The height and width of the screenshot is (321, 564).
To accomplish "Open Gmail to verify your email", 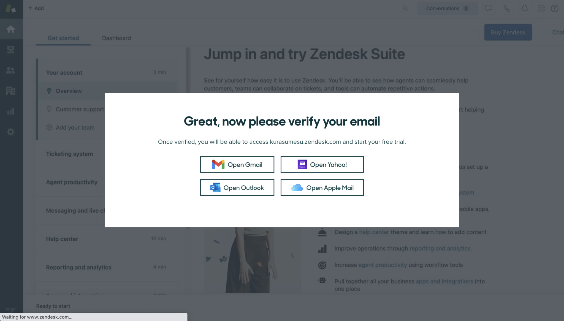I will click(237, 164).
